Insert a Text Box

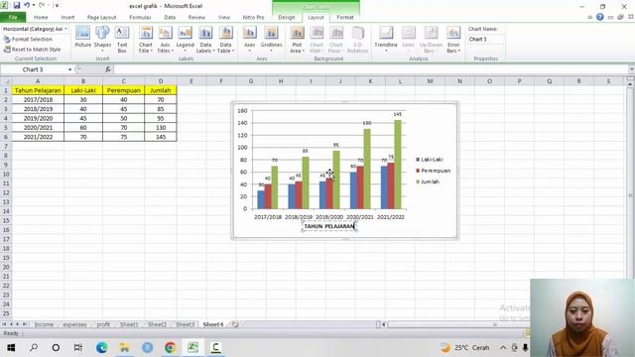click(122, 39)
